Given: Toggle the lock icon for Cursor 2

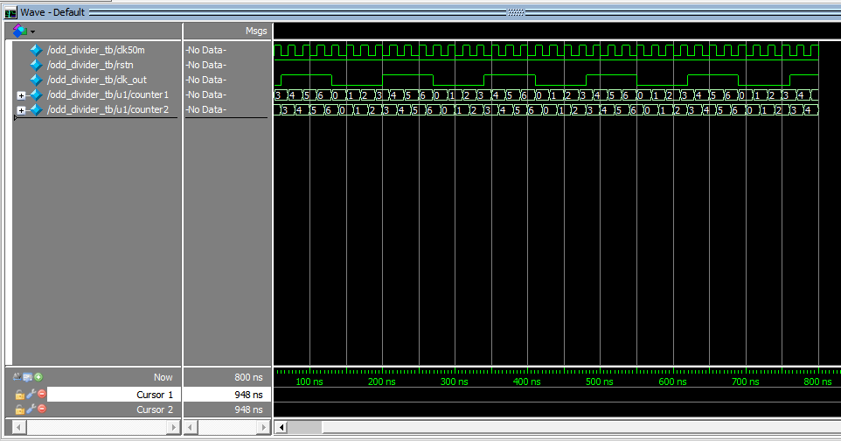Looking at the screenshot, I should [19, 409].
